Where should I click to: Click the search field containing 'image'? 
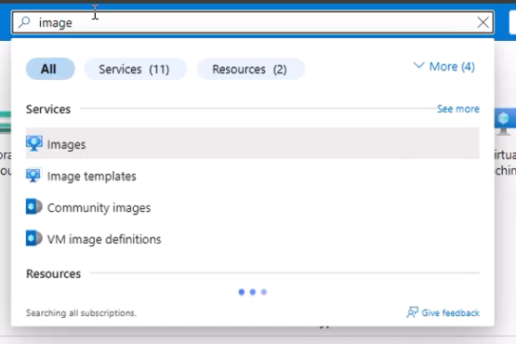coord(252,22)
